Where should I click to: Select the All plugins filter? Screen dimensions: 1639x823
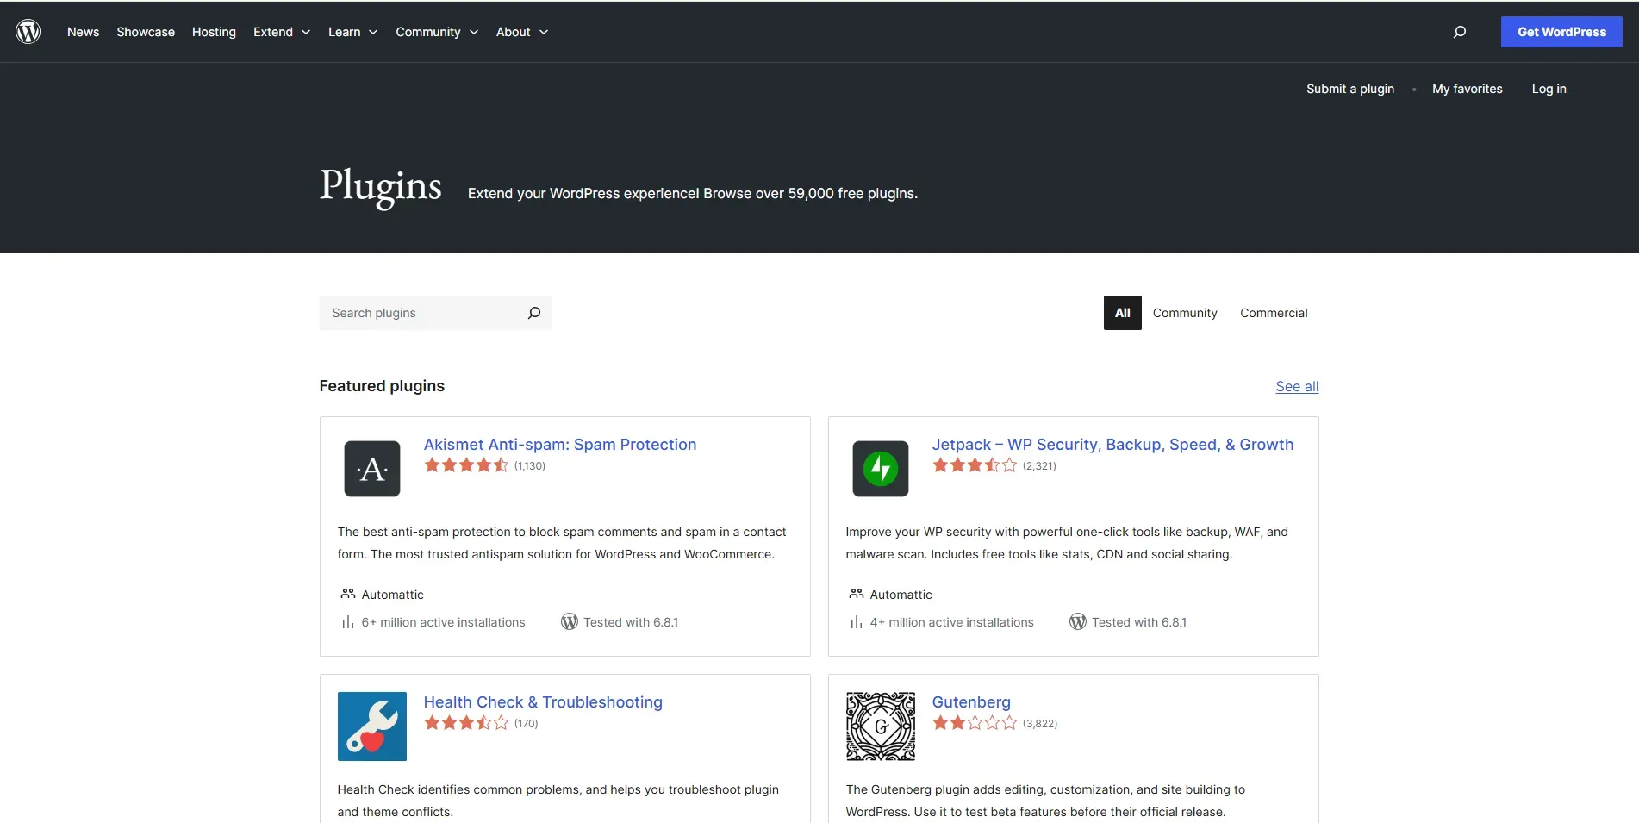click(1121, 313)
